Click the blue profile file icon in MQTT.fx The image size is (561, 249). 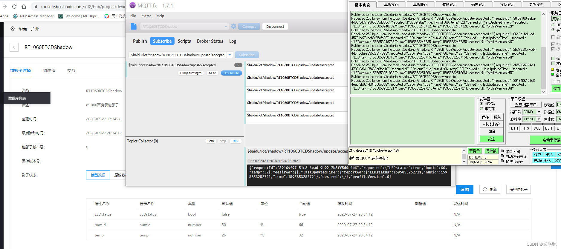click(134, 26)
